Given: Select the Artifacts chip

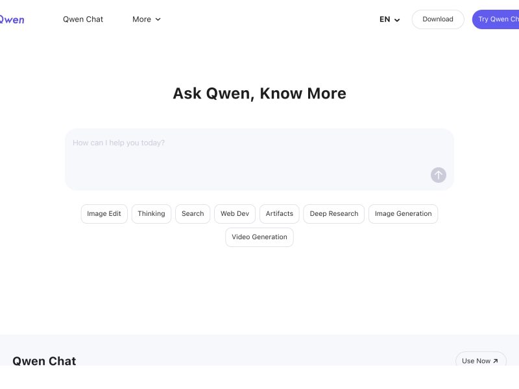Looking at the screenshot, I should click(x=280, y=214).
